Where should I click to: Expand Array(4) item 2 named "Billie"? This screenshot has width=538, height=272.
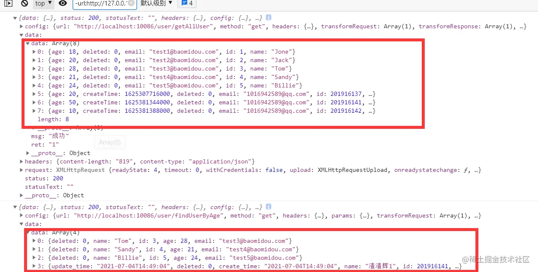35,258
